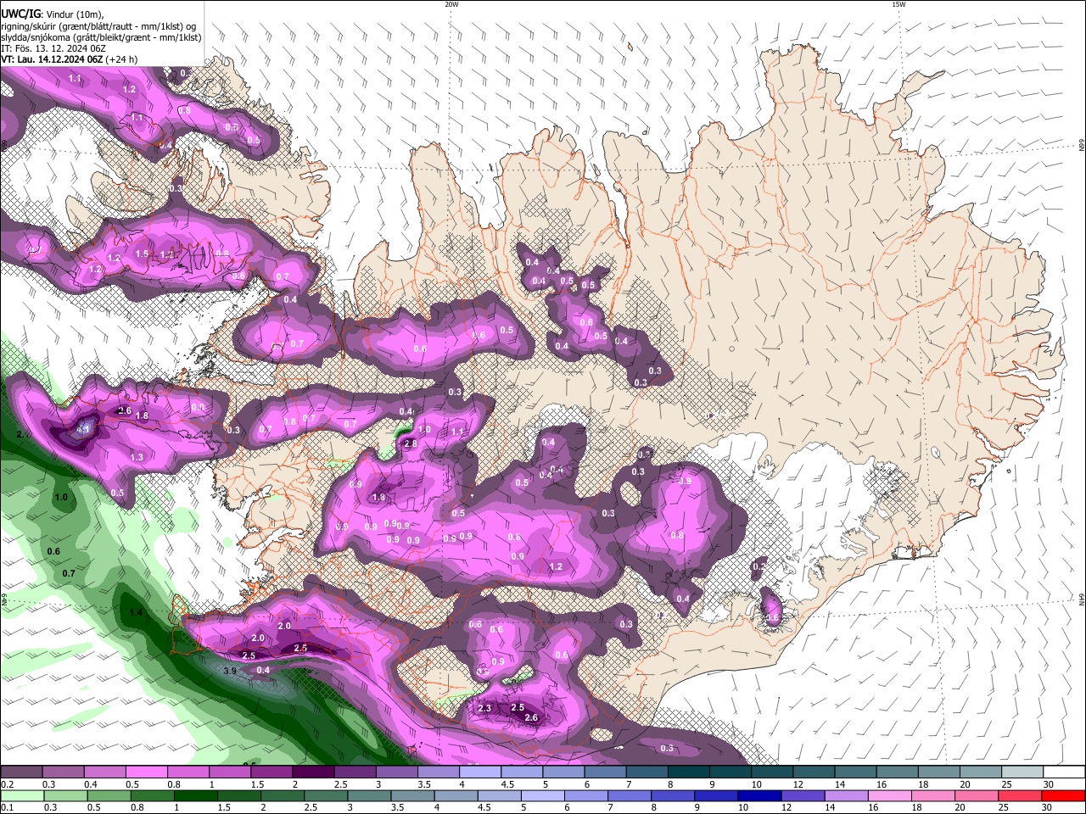Click the 'VT: Lau. 14.12.2024 06Z' valid time

click(53, 59)
